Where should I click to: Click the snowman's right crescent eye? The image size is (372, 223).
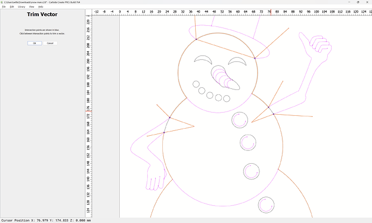coord(237,61)
